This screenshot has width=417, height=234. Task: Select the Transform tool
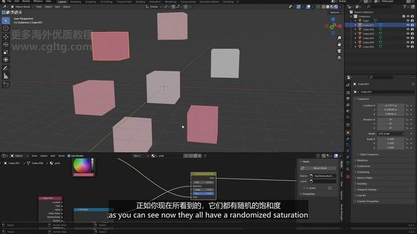[6, 60]
